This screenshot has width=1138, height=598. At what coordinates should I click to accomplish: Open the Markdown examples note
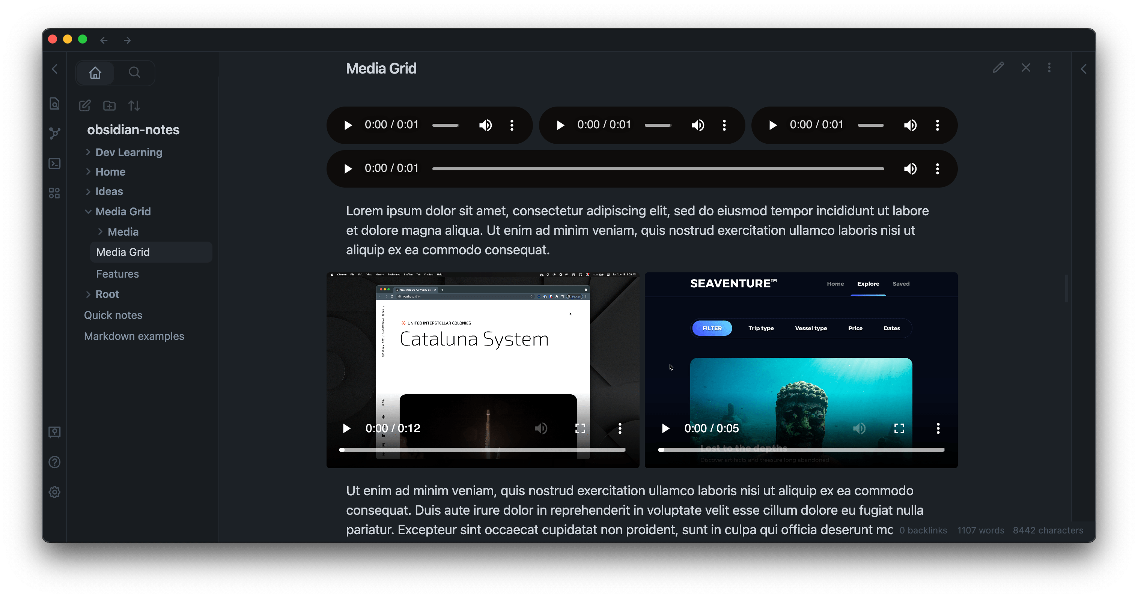tap(134, 336)
